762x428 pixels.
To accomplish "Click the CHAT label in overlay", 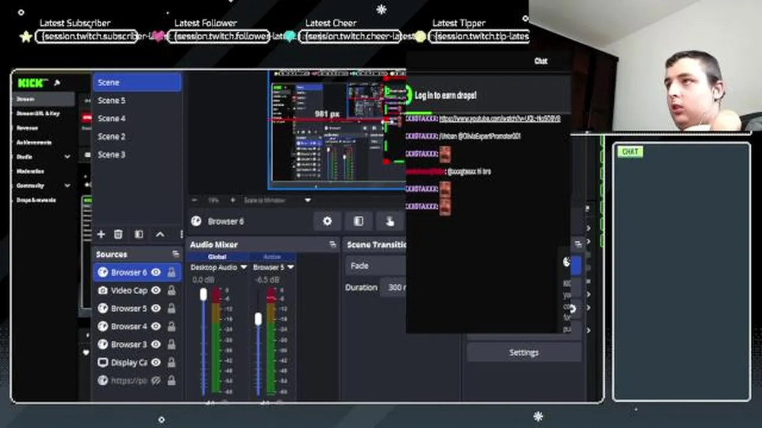I will pyautogui.click(x=630, y=152).
